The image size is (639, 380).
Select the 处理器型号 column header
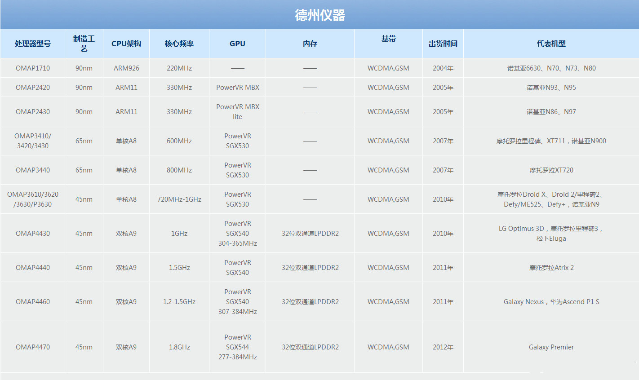tap(32, 44)
